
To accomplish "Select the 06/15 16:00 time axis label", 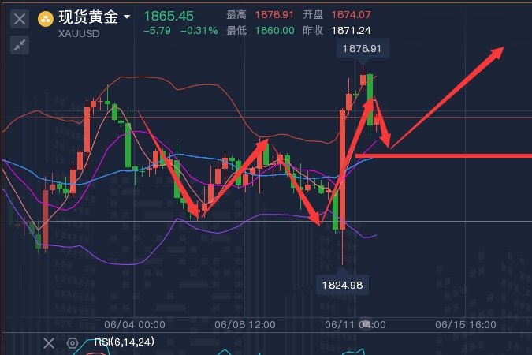I will [466, 324].
